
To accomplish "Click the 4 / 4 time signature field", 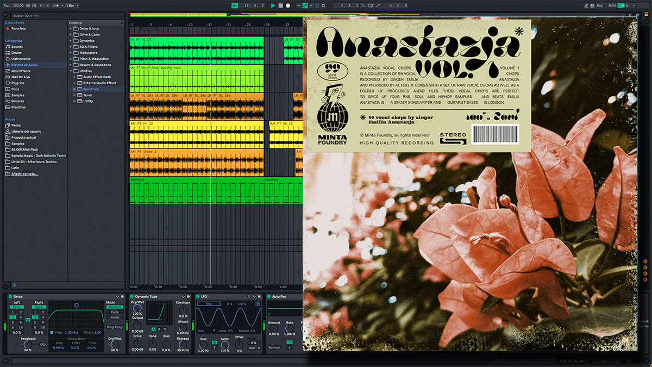I will coord(44,5).
